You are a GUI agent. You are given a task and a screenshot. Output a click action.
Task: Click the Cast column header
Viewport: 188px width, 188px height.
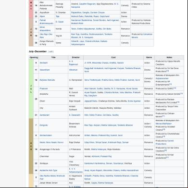[x=113, y=57]
